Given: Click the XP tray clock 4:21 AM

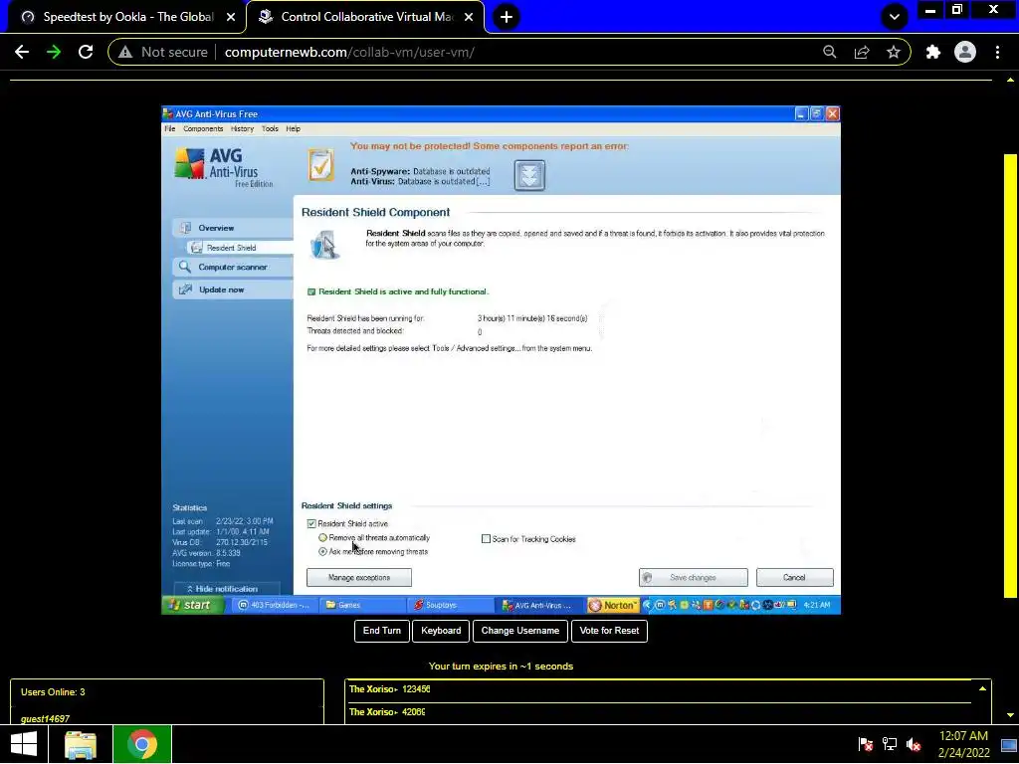Looking at the screenshot, I should pyautogui.click(x=817, y=605).
